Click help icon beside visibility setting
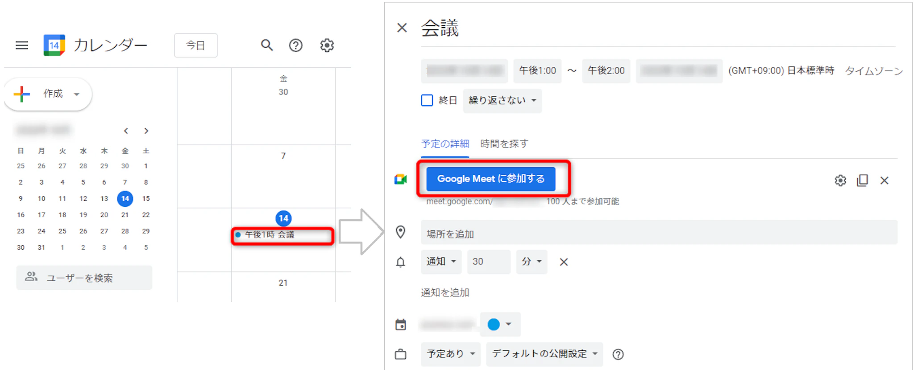 click(618, 354)
